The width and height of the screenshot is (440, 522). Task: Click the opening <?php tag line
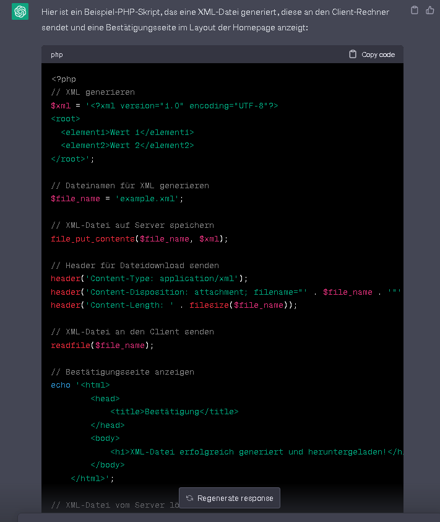(x=64, y=79)
